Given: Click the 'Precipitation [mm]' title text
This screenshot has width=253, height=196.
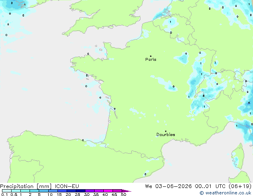Looking at the screenshot, I should point(26,186).
